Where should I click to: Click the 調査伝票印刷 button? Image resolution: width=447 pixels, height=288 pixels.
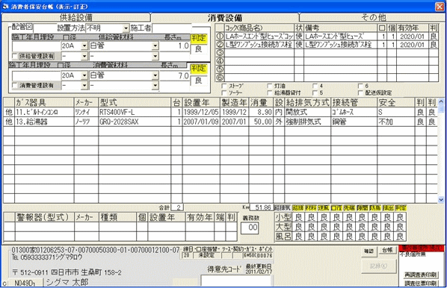pyautogui.click(x=421, y=284)
